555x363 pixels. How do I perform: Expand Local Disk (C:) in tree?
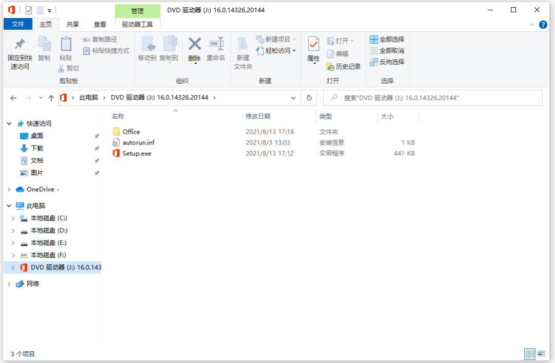13,218
